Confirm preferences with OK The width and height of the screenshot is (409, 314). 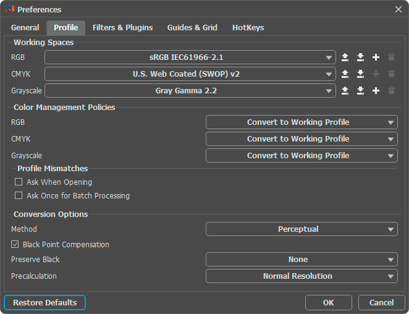coord(329,302)
